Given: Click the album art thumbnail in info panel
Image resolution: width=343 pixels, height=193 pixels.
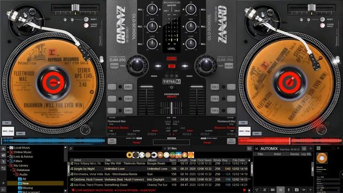Looking at the screenshot, I should (322, 158).
